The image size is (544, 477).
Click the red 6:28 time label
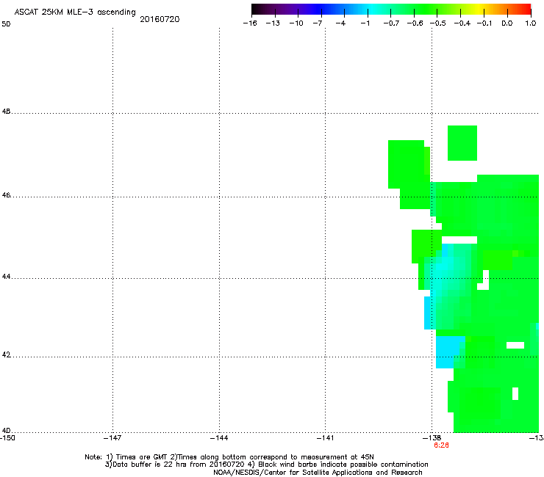(441, 445)
